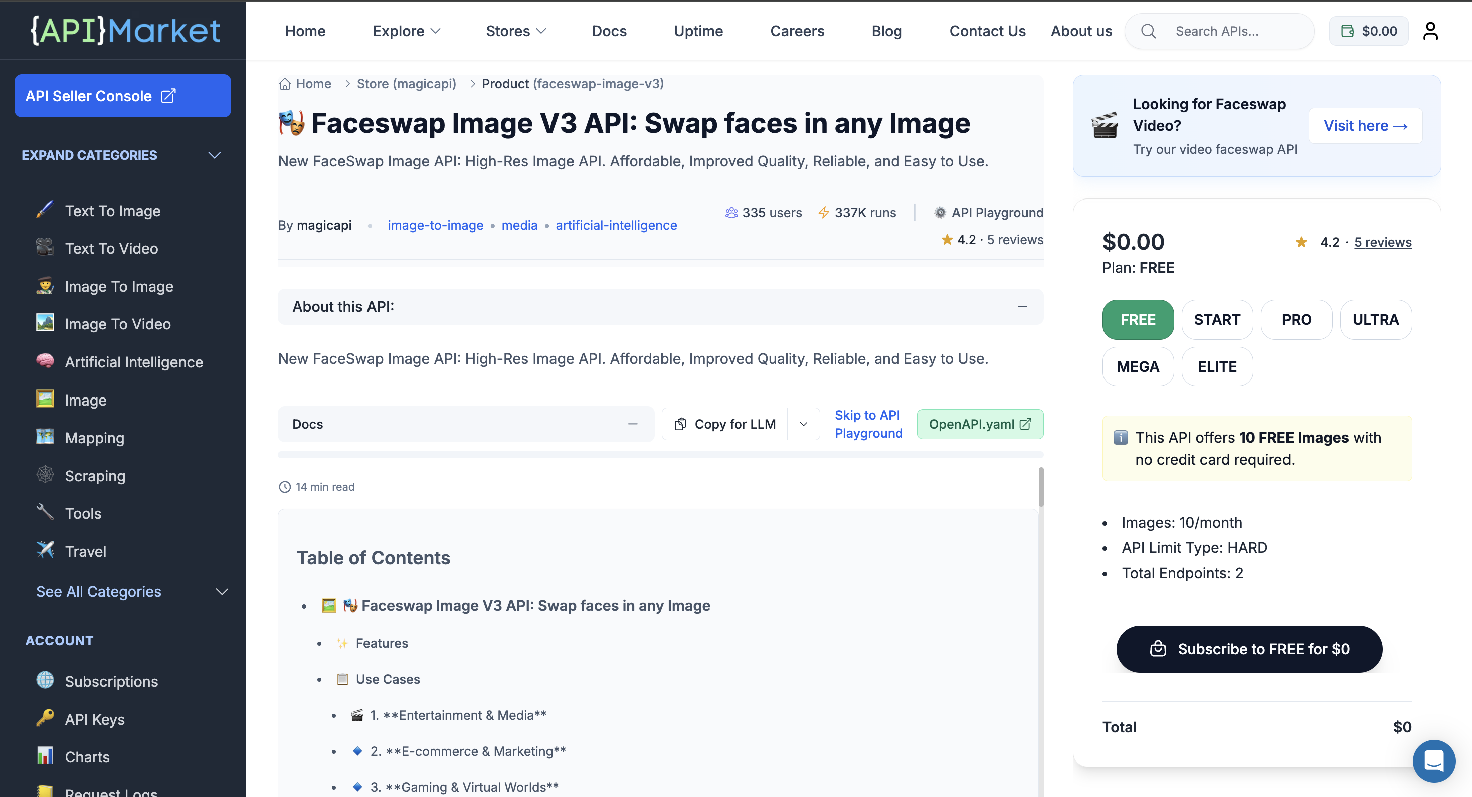Screen dimensions: 1472x797
Task: Click the API Keys key icon
Action: point(45,718)
